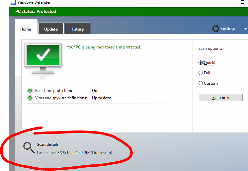Screen dimensions: 248x171
Task: Click the 'Windows Defender' window title
Action: point(34,2)
